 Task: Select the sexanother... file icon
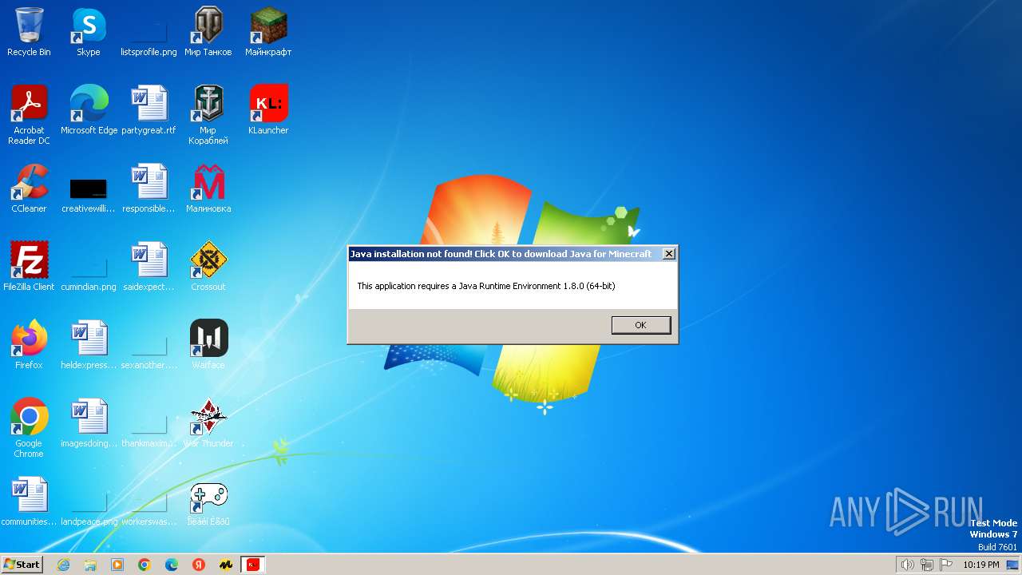[149, 351]
